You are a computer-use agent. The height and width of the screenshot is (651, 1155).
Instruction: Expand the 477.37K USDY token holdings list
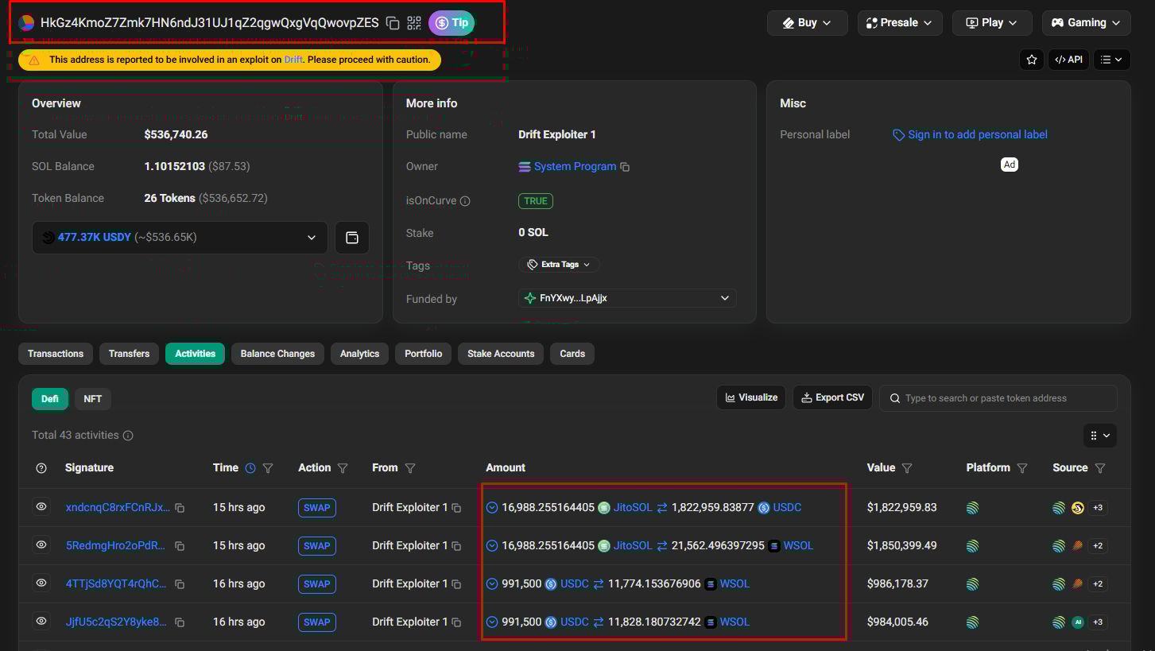point(312,237)
